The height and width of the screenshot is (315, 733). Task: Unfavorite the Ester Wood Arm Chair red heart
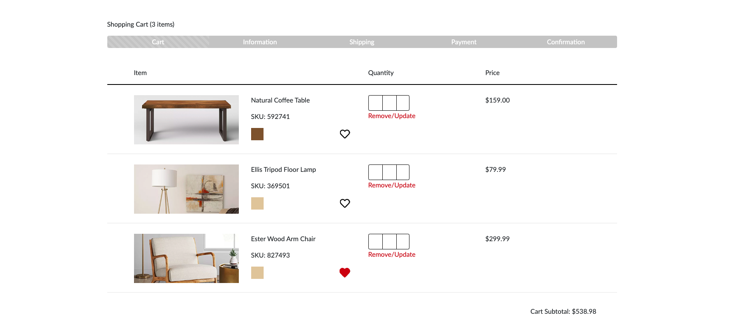[345, 272]
